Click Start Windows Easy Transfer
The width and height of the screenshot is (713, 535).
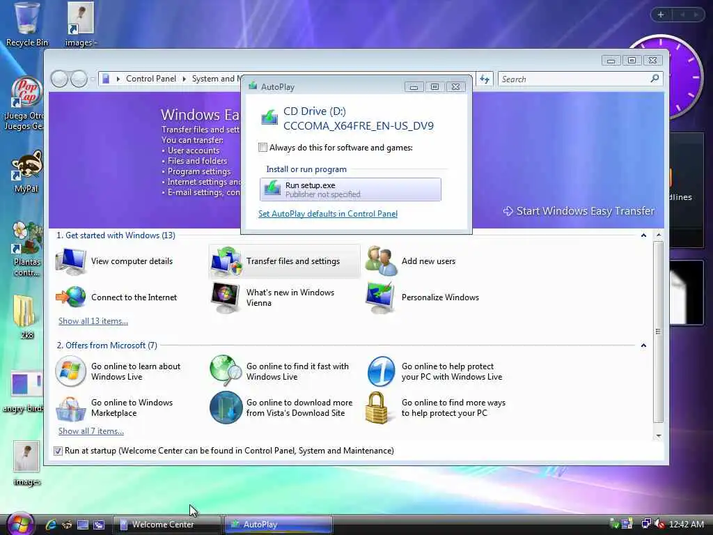[x=579, y=211]
